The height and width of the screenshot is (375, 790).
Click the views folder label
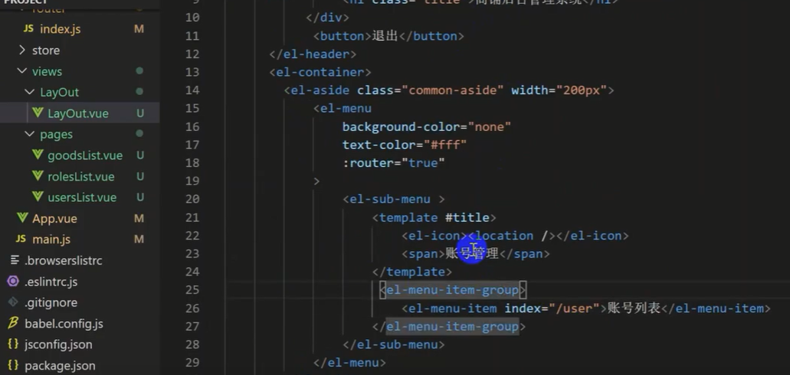click(x=47, y=71)
